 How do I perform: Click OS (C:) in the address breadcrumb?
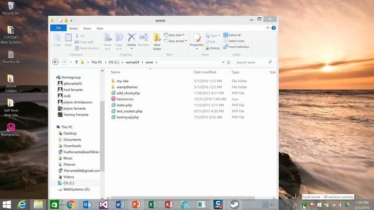114,62
